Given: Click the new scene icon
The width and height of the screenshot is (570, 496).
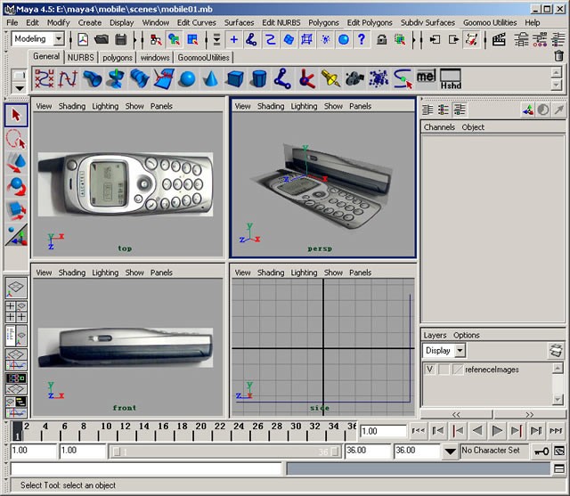Looking at the screenshot, I should coord(83,39).
